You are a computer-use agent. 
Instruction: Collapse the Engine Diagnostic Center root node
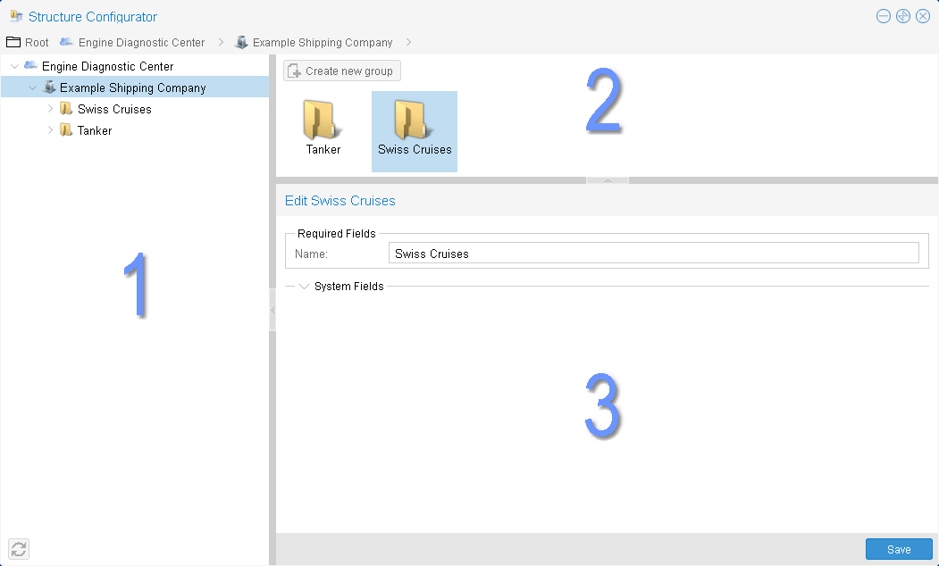click(x=14, y=66)
